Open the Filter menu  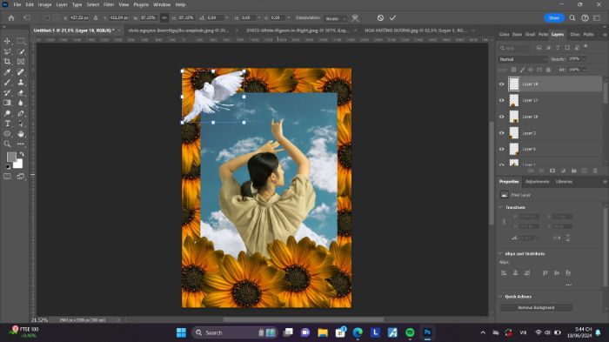pos(109,4)
